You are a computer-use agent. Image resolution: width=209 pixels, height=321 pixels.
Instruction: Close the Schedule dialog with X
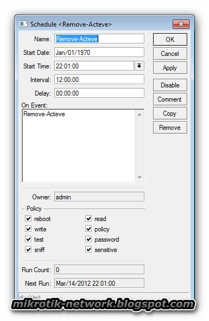click(x=181, y=24)
